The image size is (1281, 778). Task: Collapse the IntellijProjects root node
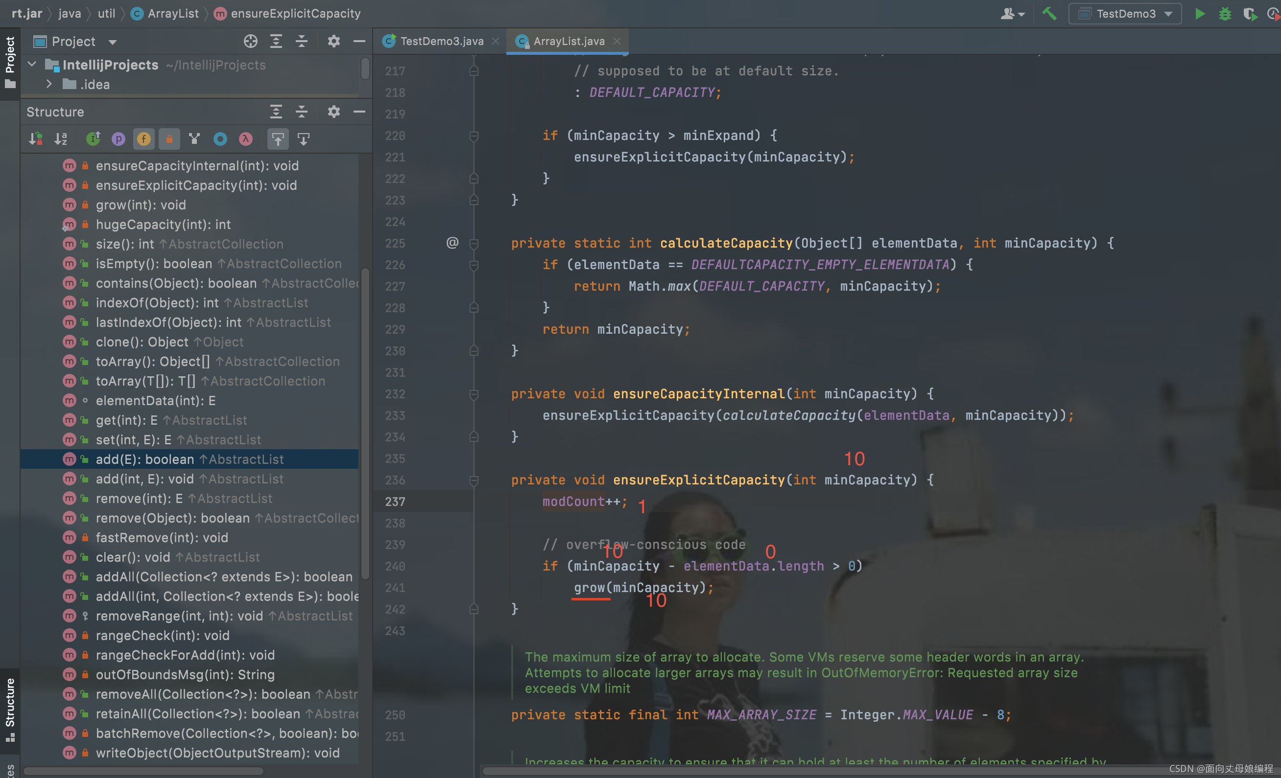pyautogui.click(x=32, y=65)
